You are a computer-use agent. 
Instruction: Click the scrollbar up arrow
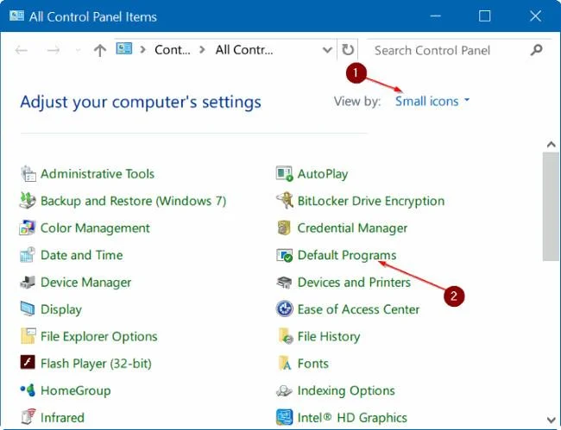pos(551,145)
